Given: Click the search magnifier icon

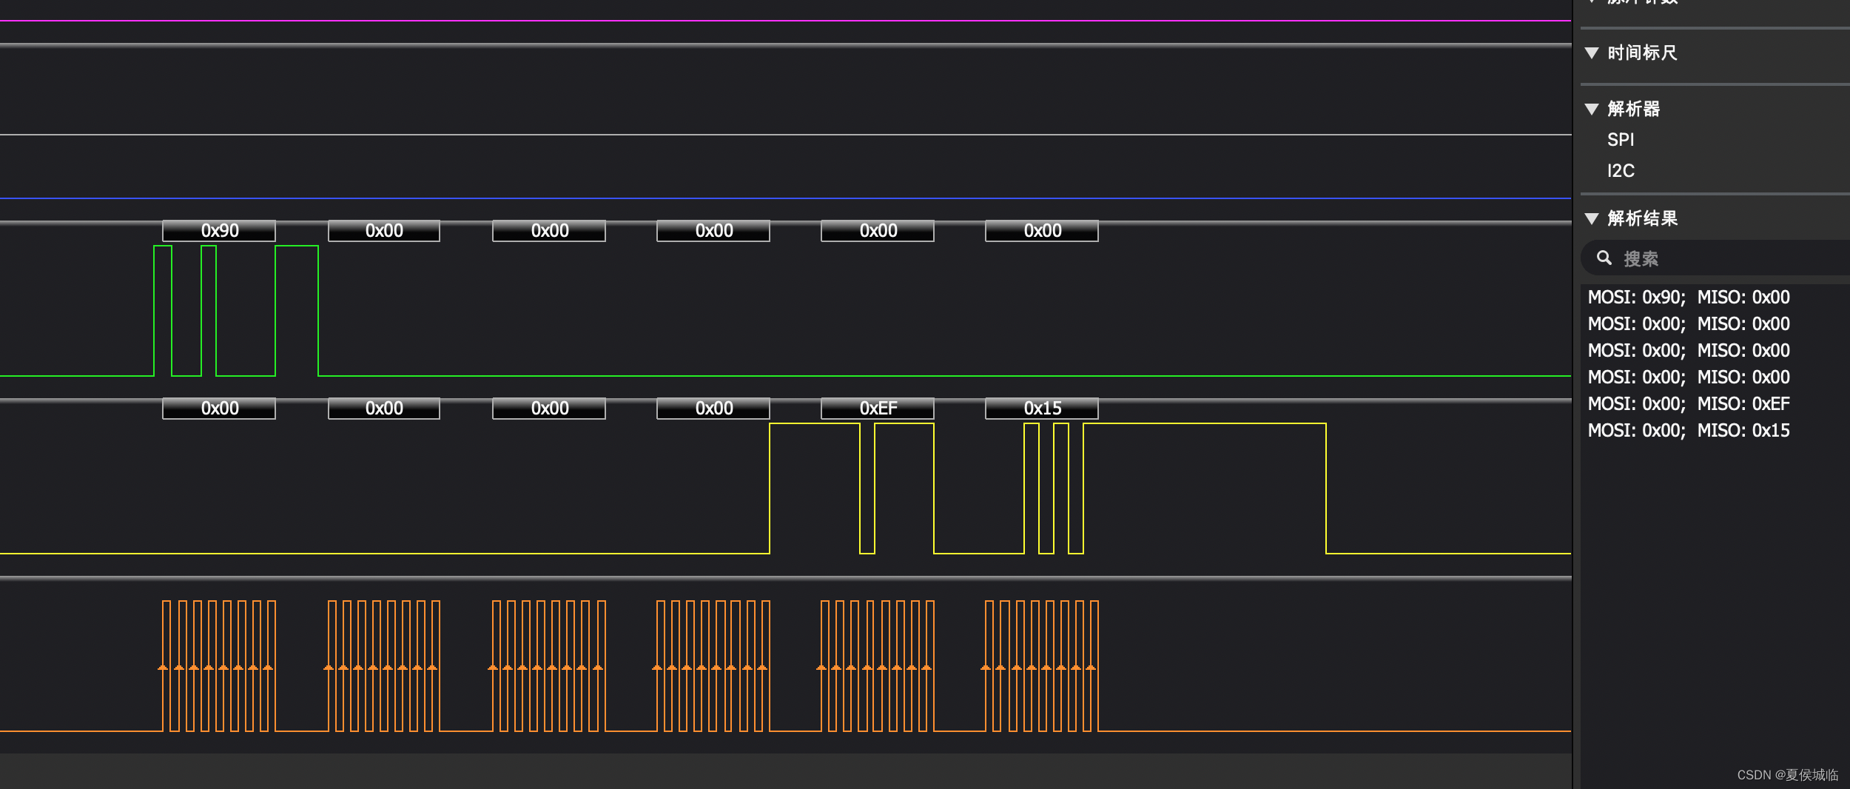Looking at the screenshot, I should pos(1604,258).
